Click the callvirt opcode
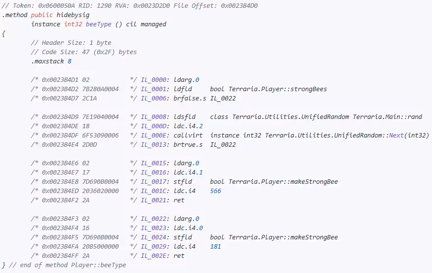Screen dimensions: 432x273 [188, 135]
